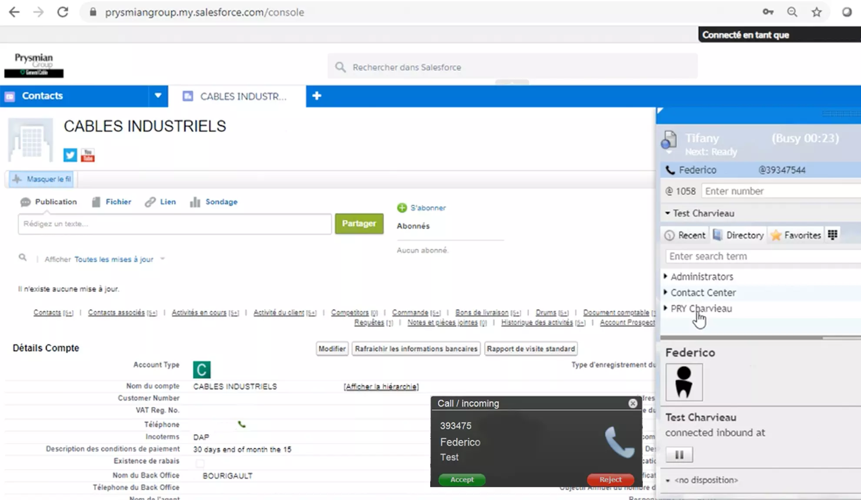The image size is (861, 500).
Task: Open the Contacts navigation dropdown arrow
Action: point(158,96)
